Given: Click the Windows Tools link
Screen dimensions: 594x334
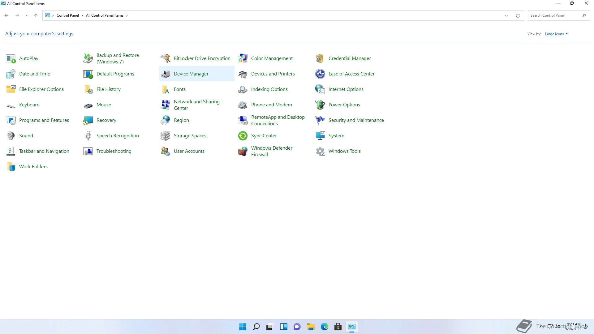Looking at the screenshot, I should click(x=345, y=151).
